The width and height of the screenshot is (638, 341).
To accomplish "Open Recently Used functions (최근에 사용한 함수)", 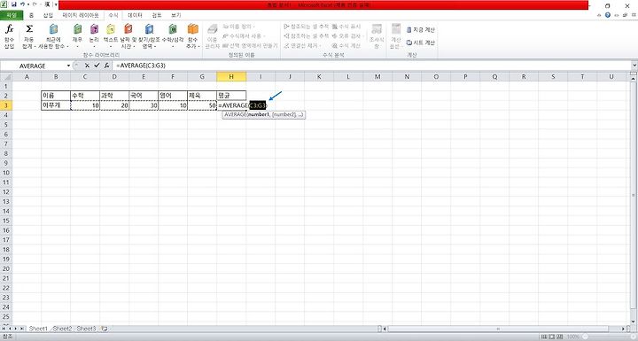I will (53, 36).
